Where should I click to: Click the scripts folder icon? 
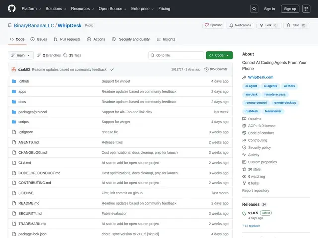coord(14,122)
